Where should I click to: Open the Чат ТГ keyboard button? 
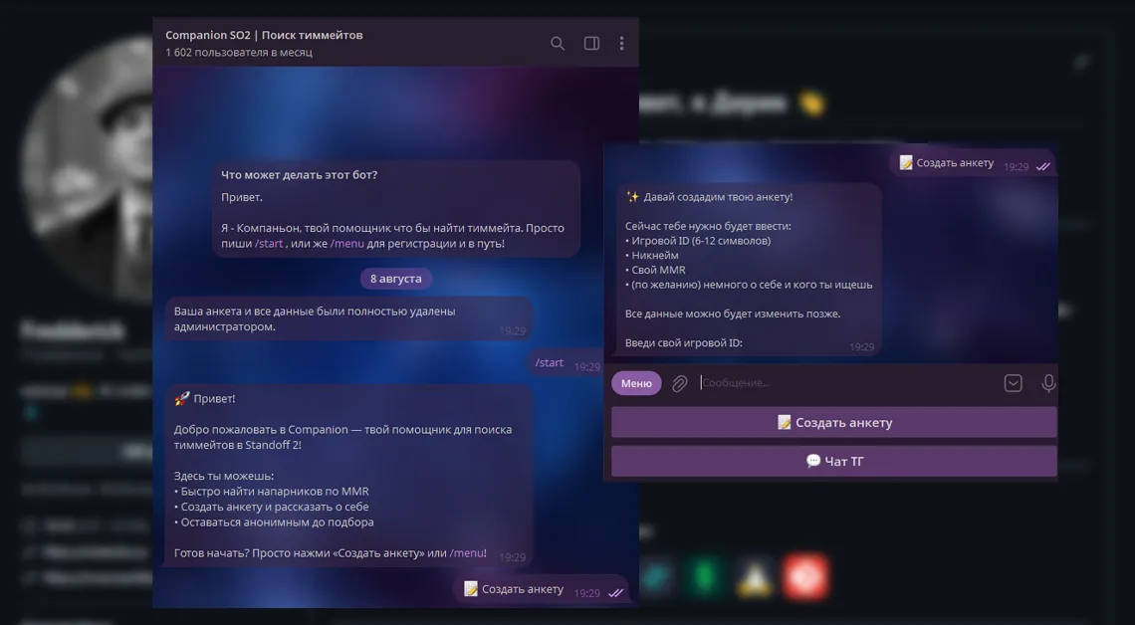(834, 461)
